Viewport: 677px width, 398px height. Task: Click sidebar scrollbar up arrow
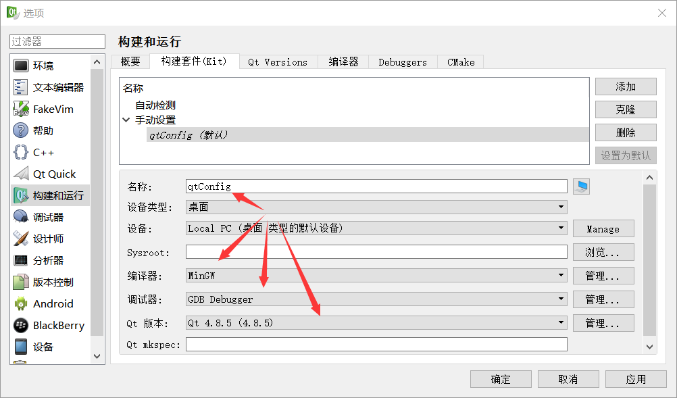tap(97, 62)
